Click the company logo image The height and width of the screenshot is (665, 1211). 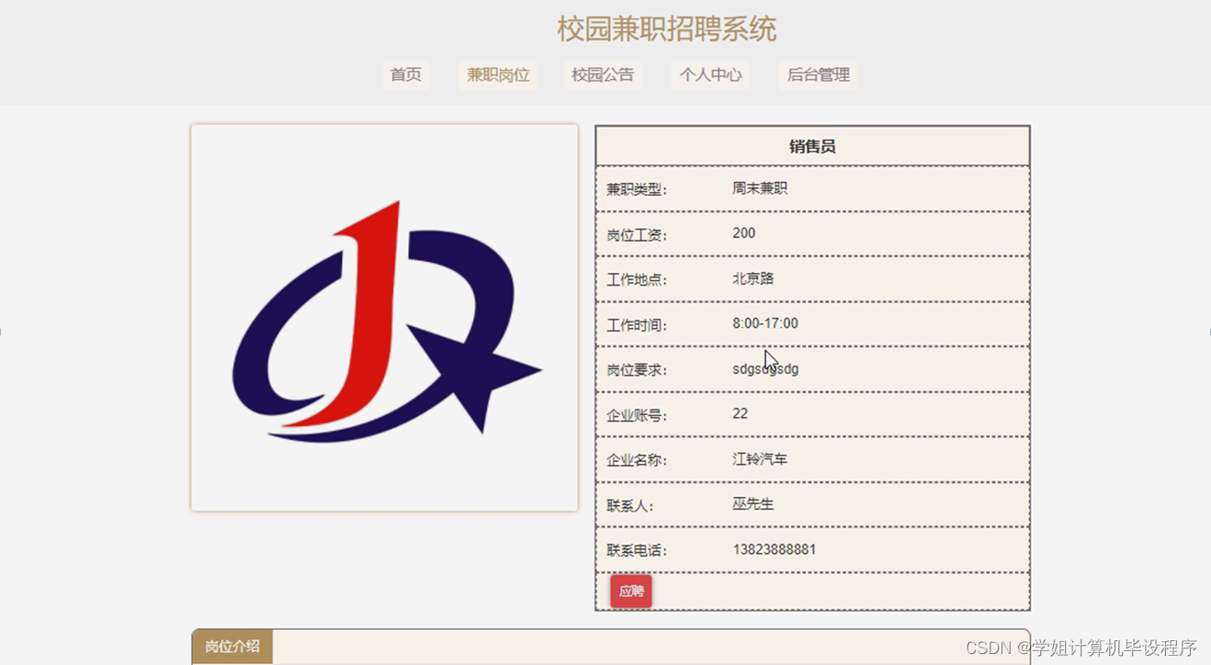click(x=384, y=318)
